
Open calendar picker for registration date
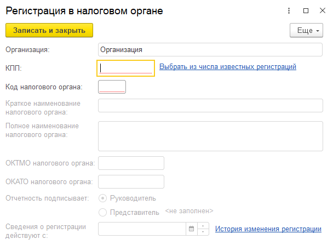[191, 229]
